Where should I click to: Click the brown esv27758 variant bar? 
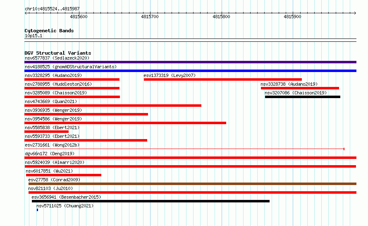192,184
